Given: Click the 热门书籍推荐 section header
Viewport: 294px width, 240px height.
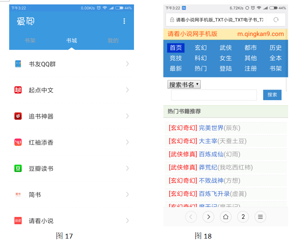Looking at the screenshot, I should [x=184, y=111].
